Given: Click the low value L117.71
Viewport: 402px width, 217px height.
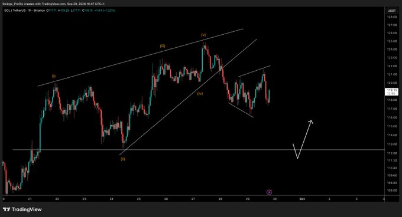Looking at the screenshot, I should coord(76,11).
